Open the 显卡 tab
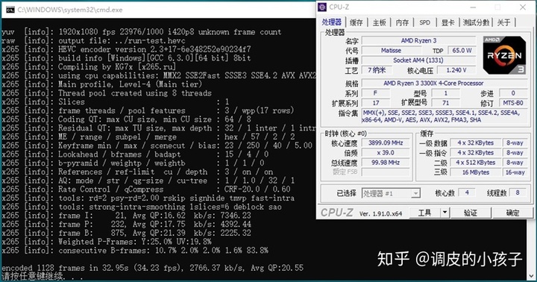The height and width of the screenshot is (282, 537). pyautogui.click(x=447, y=22)
